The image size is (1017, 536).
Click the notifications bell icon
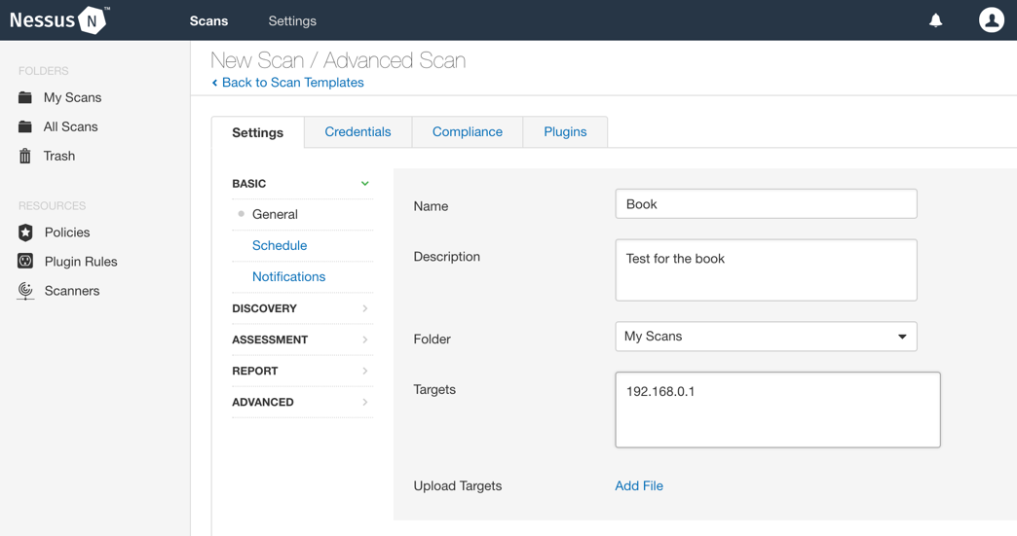[935, 20]
